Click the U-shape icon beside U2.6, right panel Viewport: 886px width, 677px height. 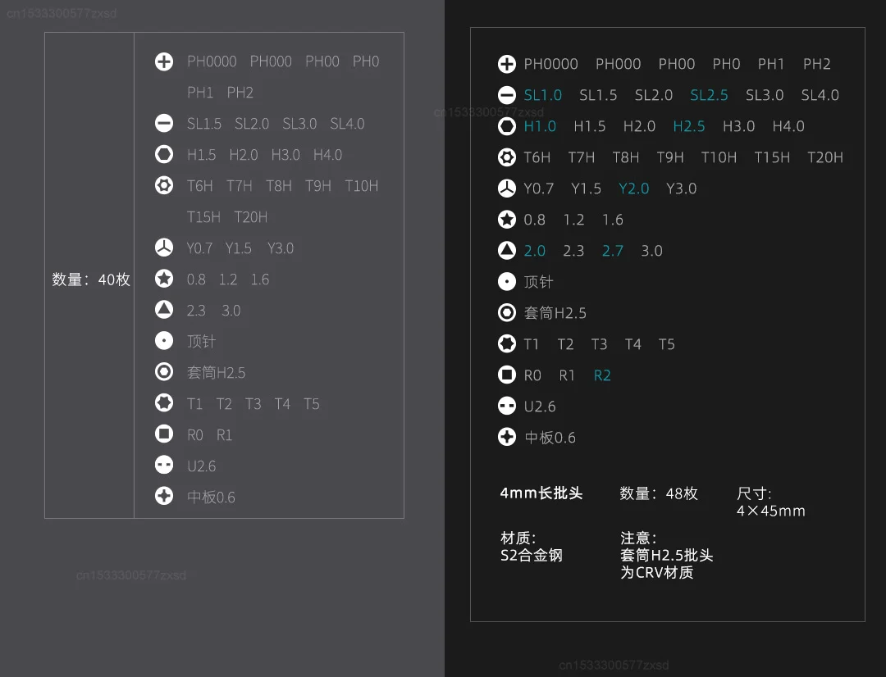pyautogui.click(x=507, y=406)
